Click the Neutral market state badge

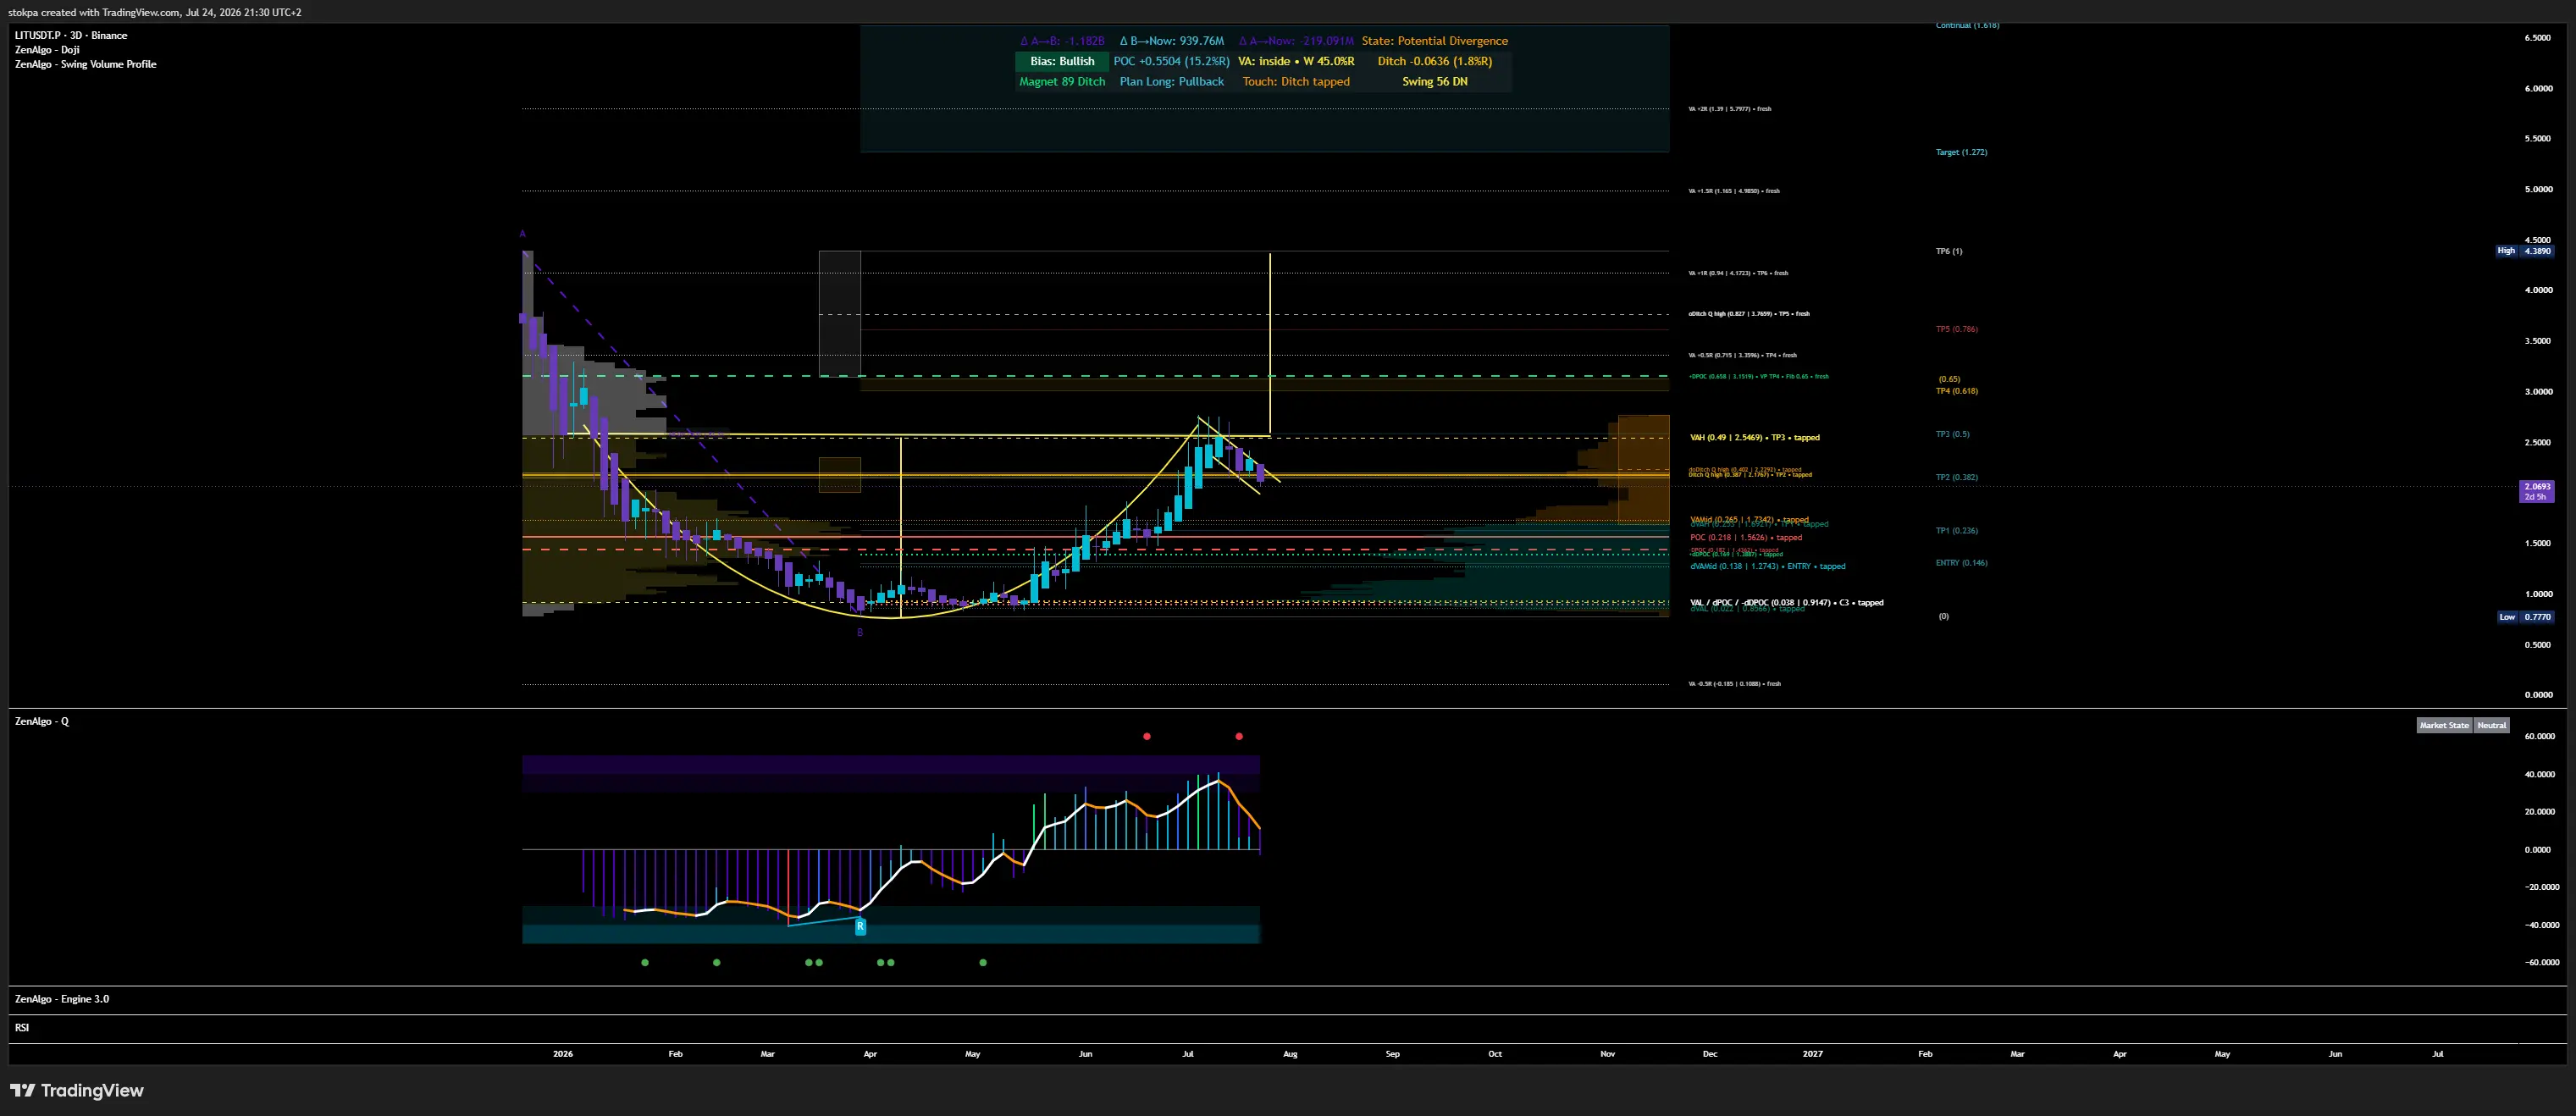click(x=2491, y=725)
